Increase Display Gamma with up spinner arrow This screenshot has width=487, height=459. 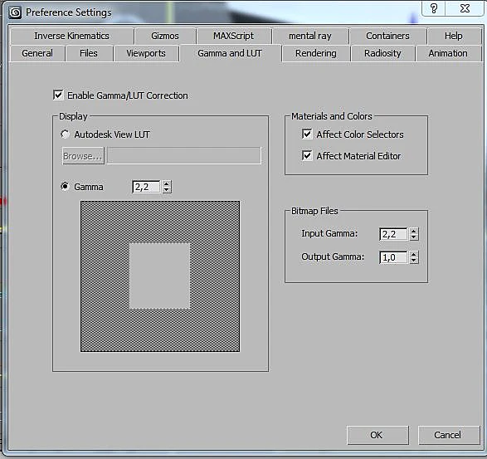click(167, 183)
